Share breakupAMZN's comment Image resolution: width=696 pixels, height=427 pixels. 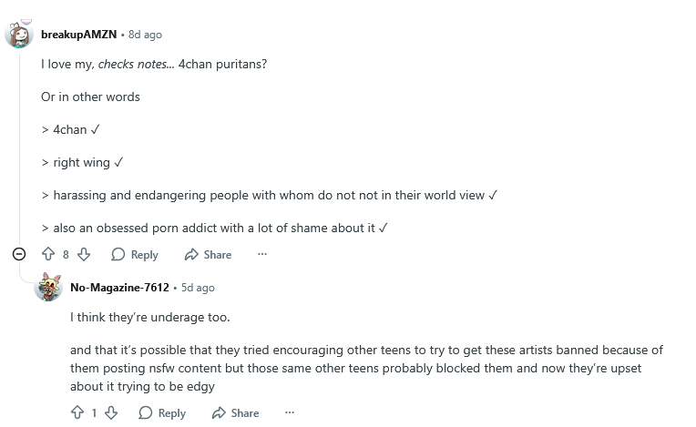[208, 255]
